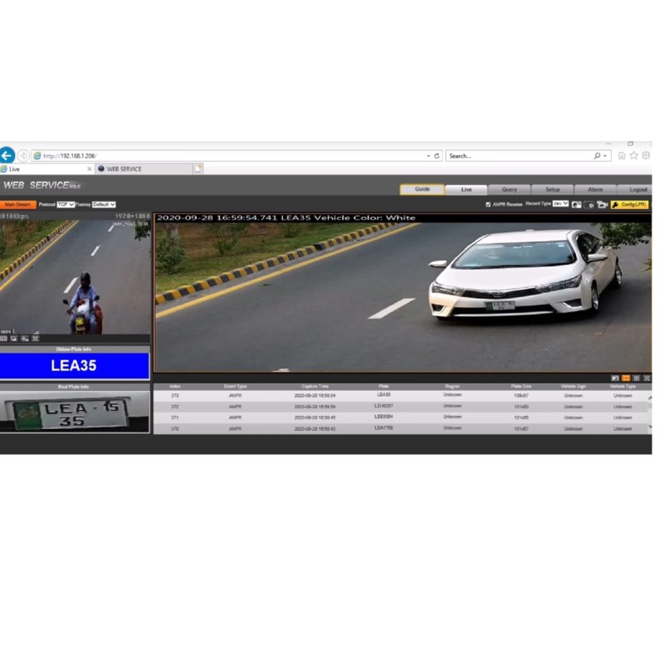
Task: Open the Setup tab
Action: (x=552, y=189)
